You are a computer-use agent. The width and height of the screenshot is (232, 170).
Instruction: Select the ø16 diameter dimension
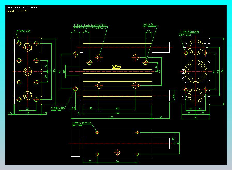[64, 71]
